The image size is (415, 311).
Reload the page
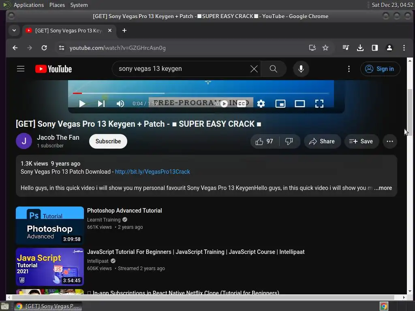[x=44, y=48]
